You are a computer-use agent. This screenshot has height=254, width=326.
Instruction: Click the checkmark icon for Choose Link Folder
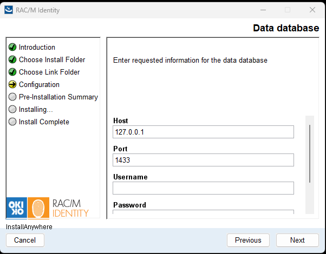click(12, 72)
